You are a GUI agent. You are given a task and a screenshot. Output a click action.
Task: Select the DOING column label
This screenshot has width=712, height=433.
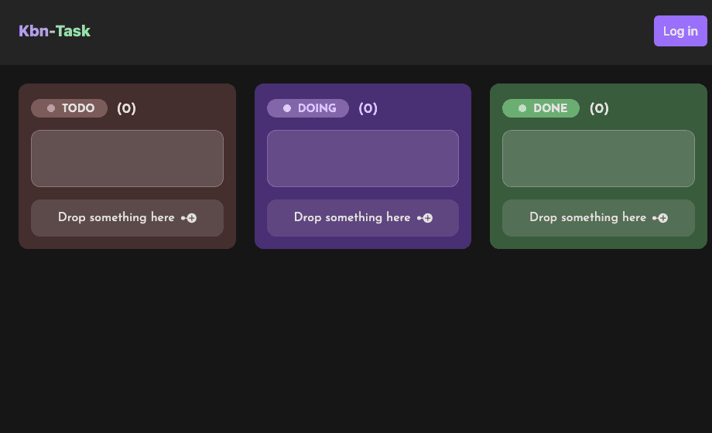point(317,108)
